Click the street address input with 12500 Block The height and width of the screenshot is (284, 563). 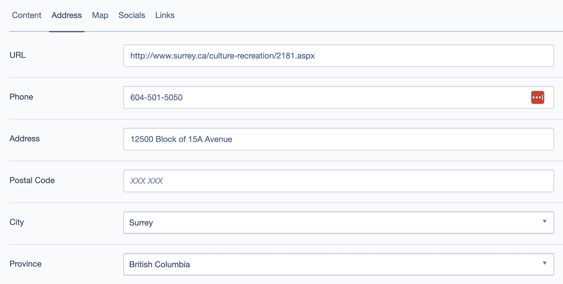(x=338, y=139)
